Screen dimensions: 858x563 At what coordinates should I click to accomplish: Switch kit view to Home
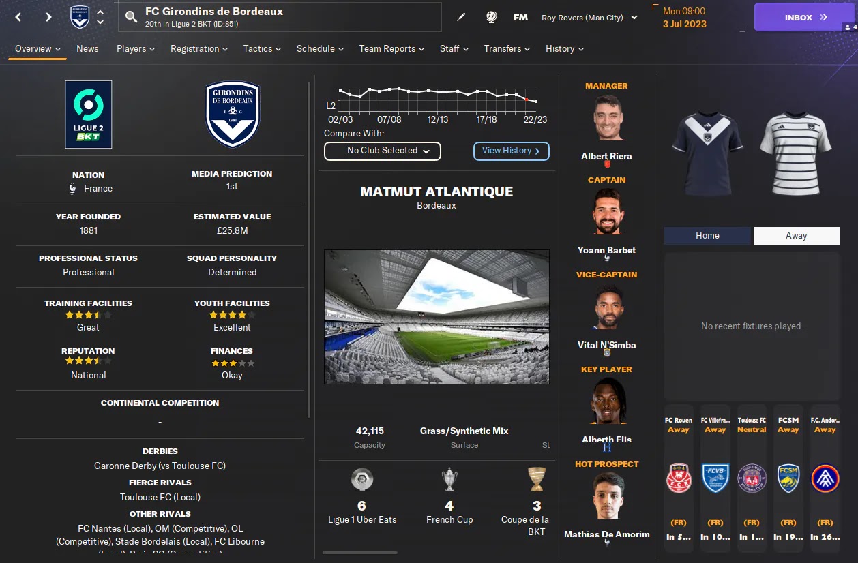707,235
